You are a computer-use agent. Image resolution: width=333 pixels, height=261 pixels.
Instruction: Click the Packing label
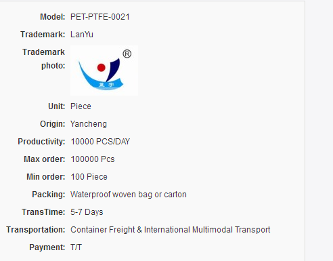pos(49,195)
